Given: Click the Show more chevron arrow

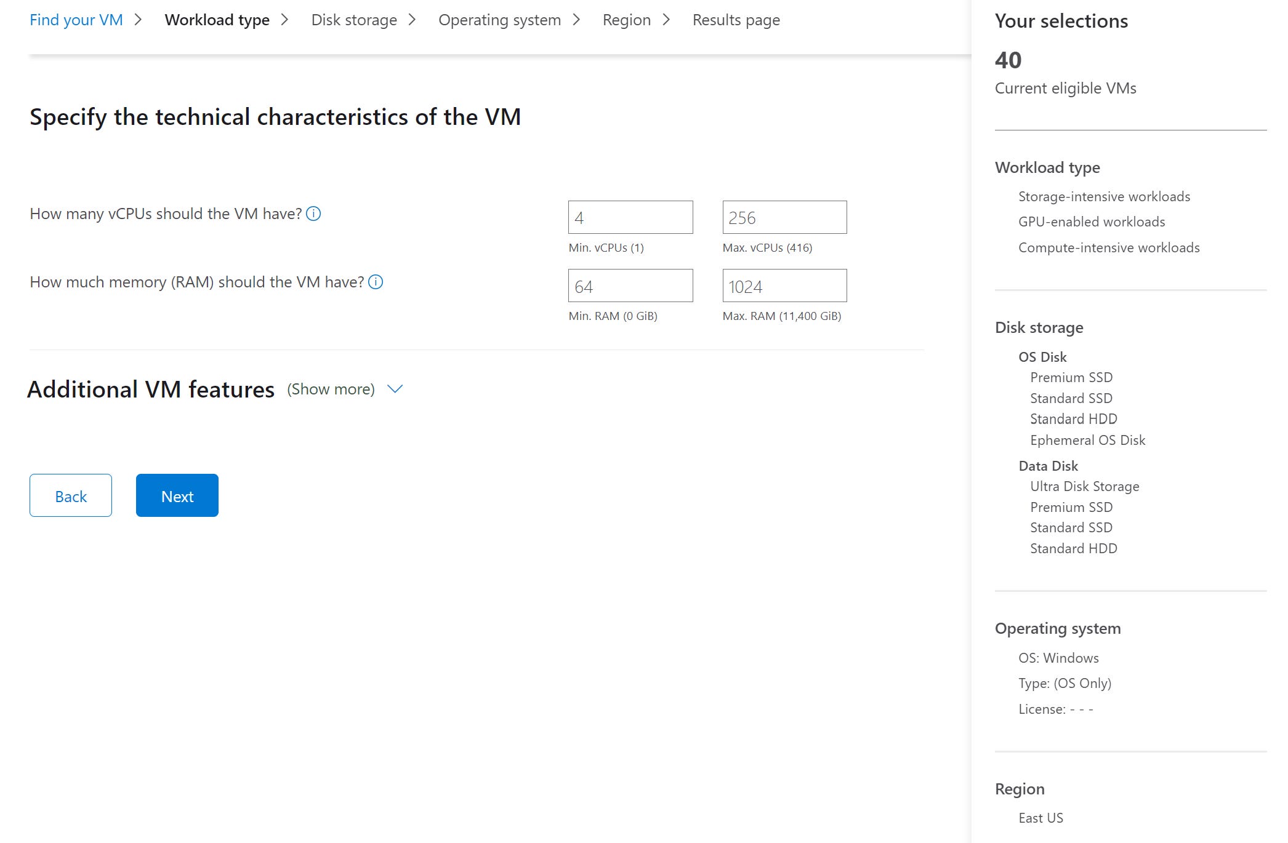Looking at the screenshot, I should point(395,388).
